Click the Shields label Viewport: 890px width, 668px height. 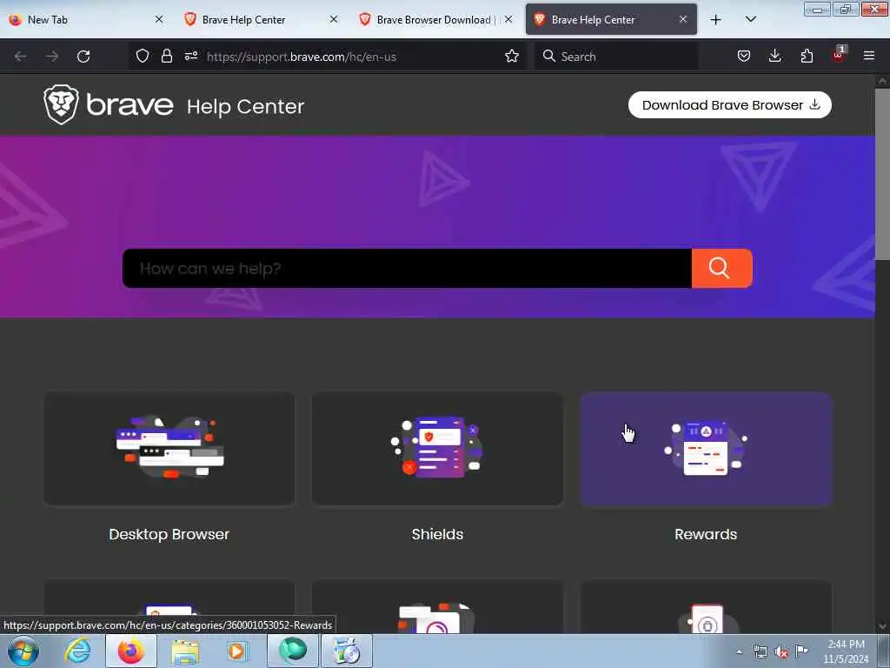click(437, 535)
